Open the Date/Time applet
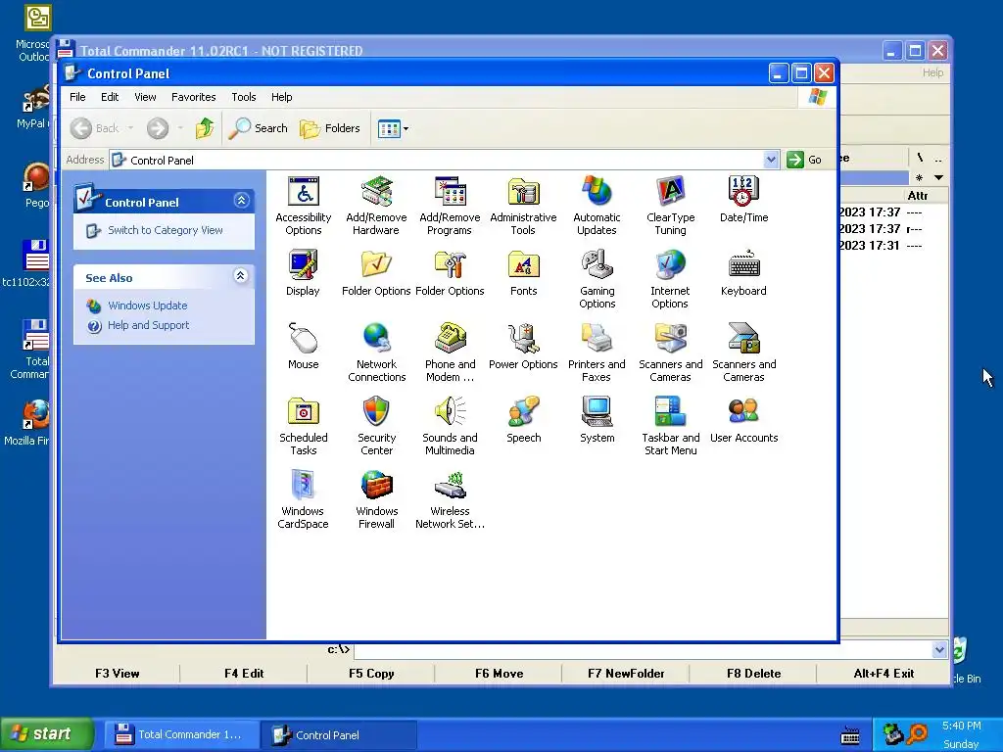 pyautogui.click(x=744, y=200)
